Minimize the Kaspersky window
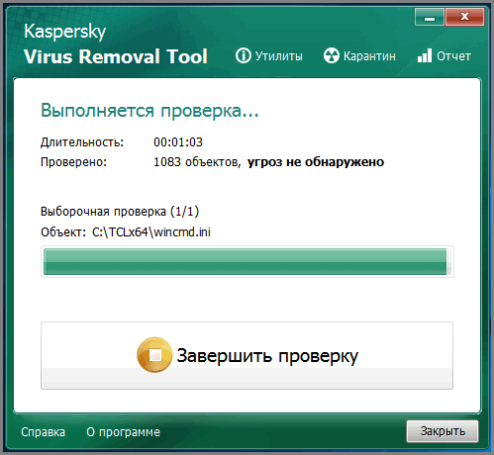Screen dimensions: 494x455 430,17
